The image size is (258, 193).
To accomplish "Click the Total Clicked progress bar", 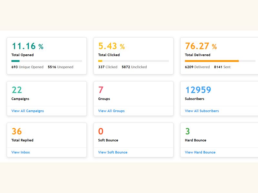I will click(x=134, y=61).
